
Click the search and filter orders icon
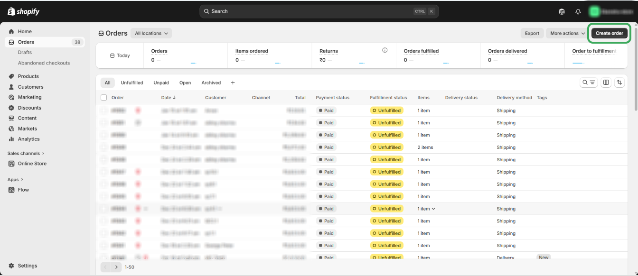pos(589,83)
